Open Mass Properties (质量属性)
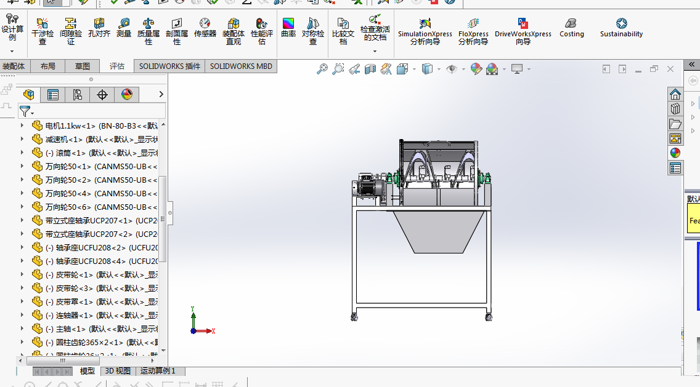Screen dimensions: 700x387 (x=149, y=31)
